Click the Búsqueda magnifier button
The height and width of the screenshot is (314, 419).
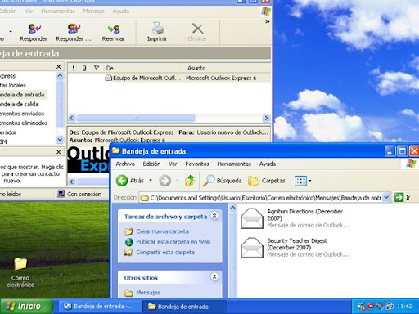[x=222, y=181]
